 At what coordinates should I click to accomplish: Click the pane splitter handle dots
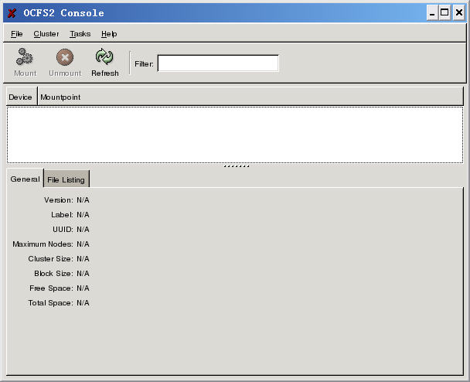[237, 165]
